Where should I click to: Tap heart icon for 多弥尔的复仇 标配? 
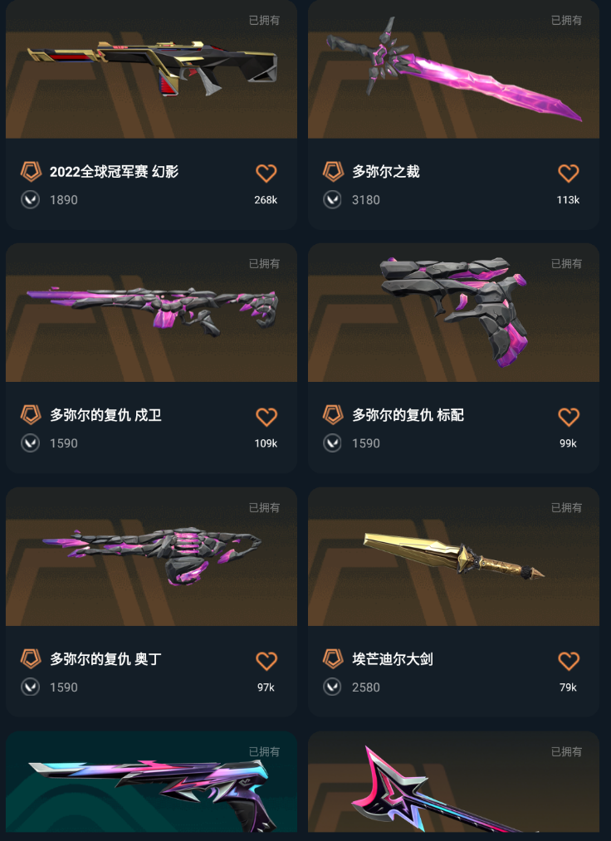tap(568, 417)
